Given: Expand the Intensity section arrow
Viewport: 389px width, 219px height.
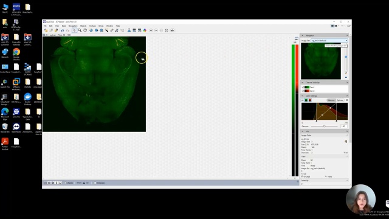Looking at the screenshot, I should 347,181.
